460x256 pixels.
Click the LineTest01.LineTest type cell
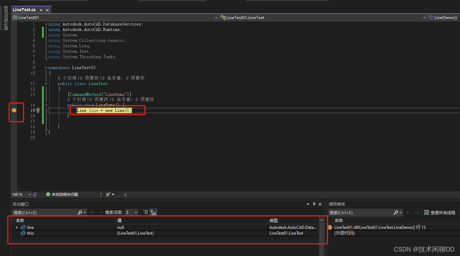pos(286,233)
